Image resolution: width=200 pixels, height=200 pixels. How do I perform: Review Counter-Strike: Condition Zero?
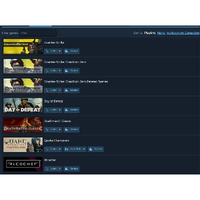(71, 70)
